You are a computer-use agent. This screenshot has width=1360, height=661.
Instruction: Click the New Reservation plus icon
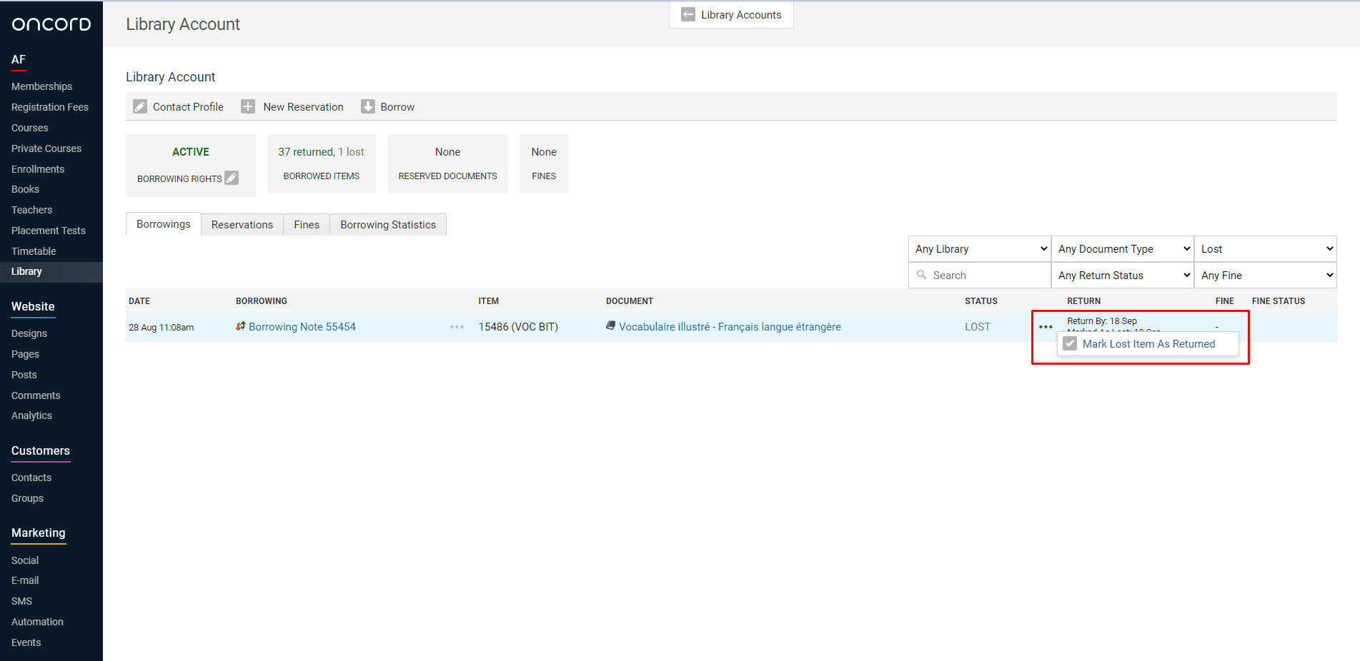point(248,107)
